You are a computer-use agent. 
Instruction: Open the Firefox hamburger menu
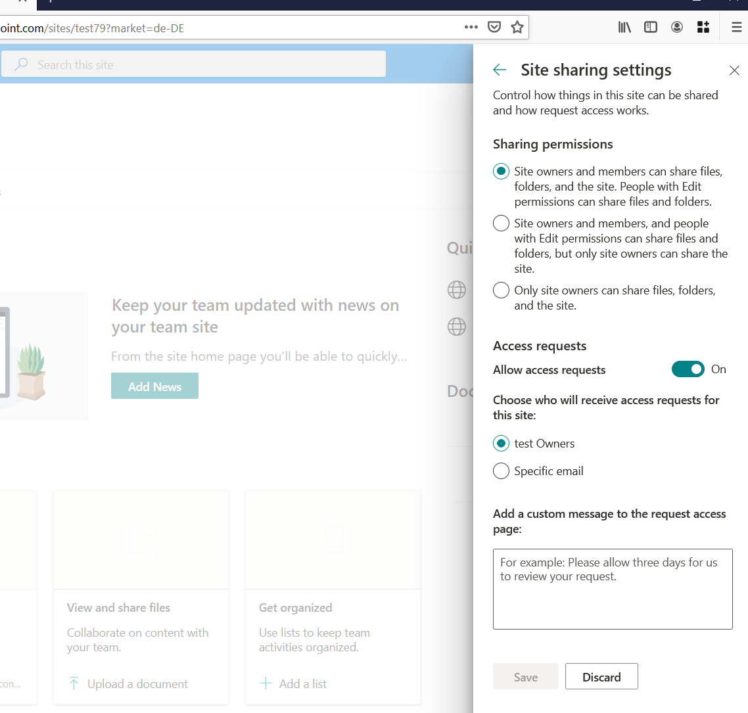(738, 27)
